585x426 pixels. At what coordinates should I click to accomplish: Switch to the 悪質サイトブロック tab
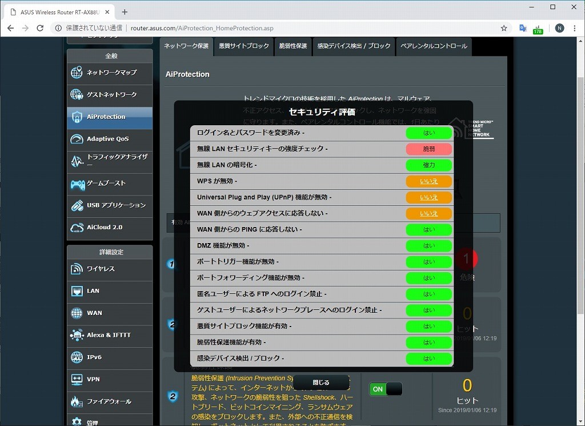coord(244,46)
